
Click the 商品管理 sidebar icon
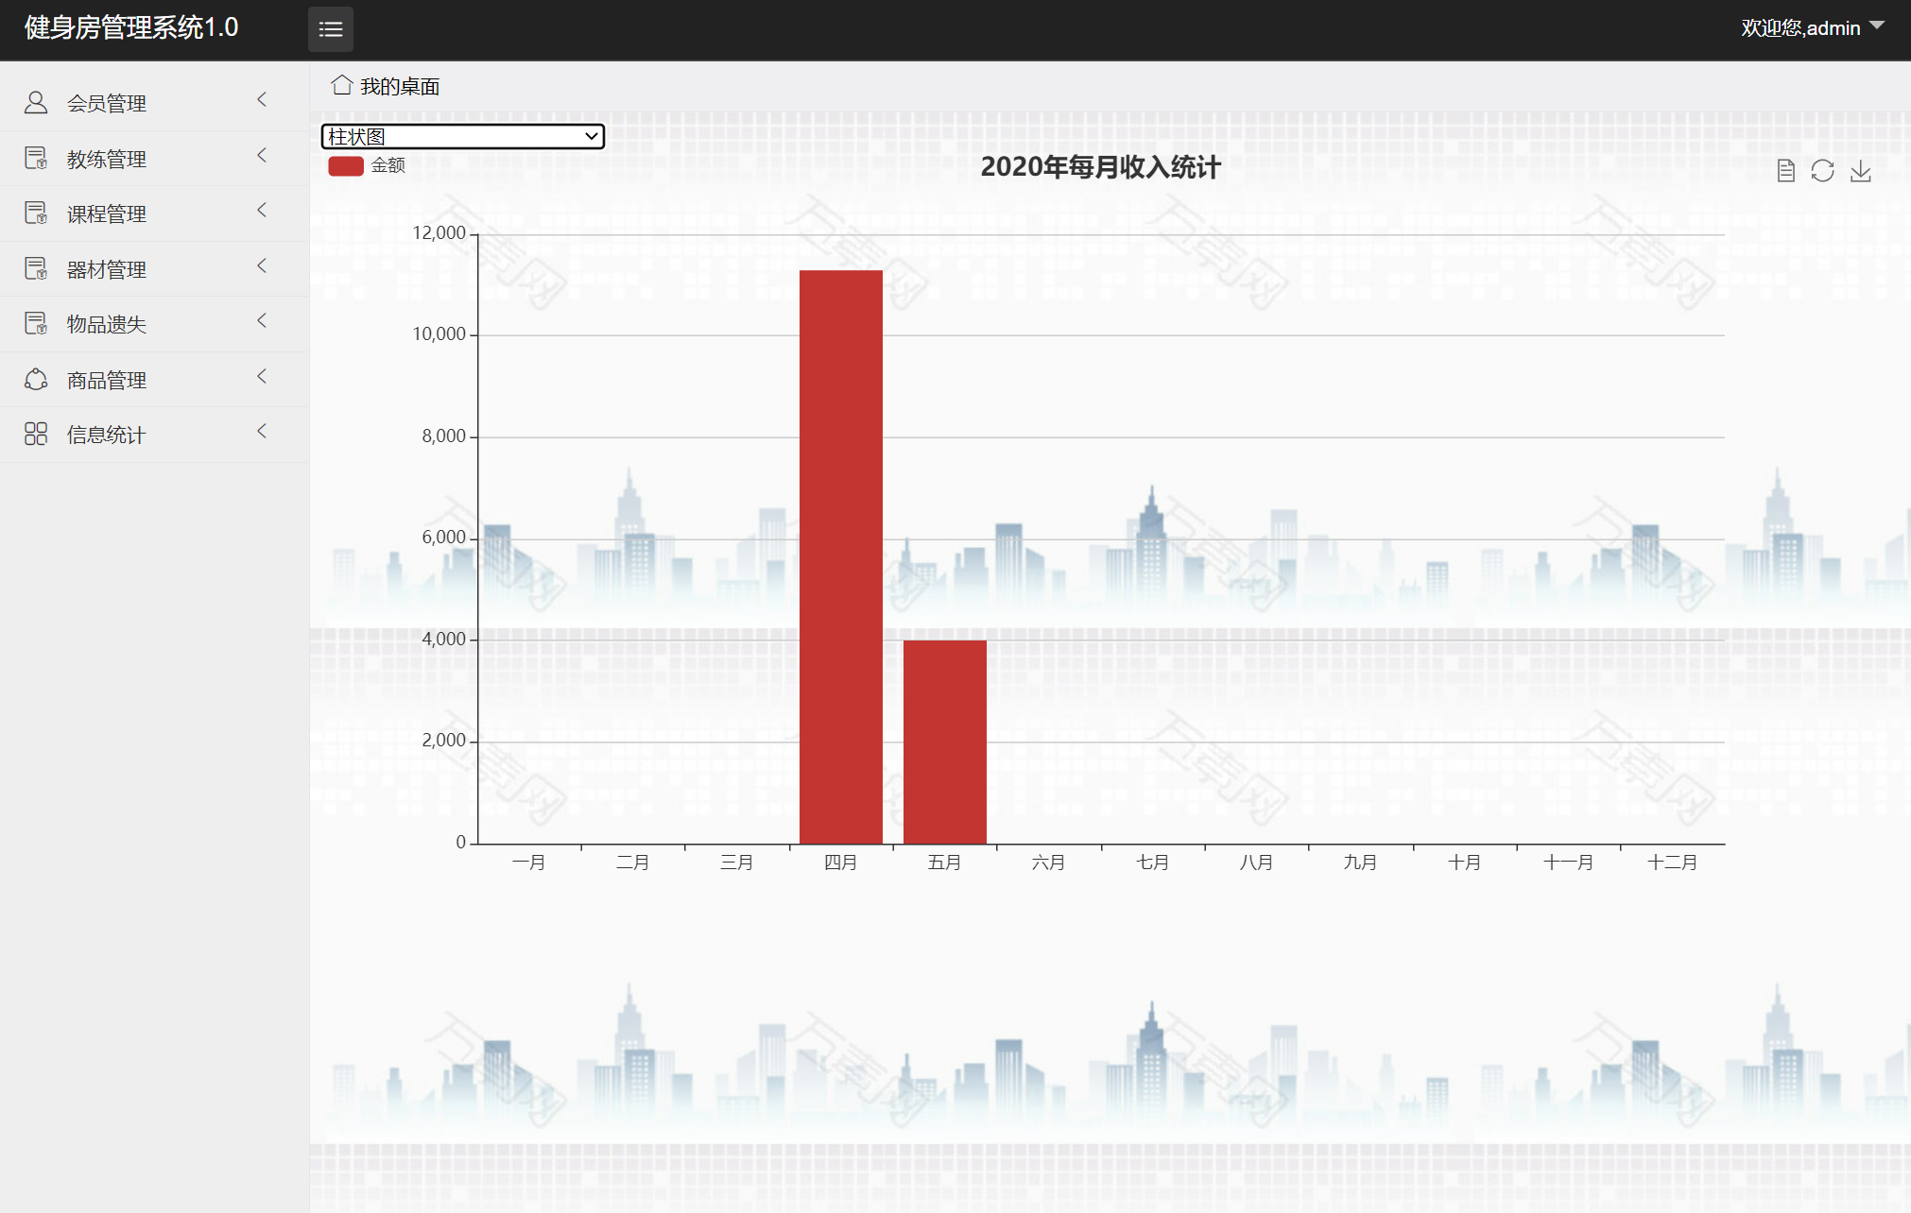click(x=36, y=380)
